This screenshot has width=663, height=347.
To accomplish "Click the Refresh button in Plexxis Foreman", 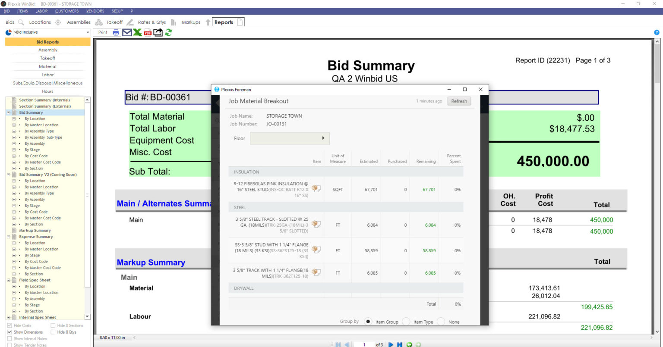I will pos(459,101).
